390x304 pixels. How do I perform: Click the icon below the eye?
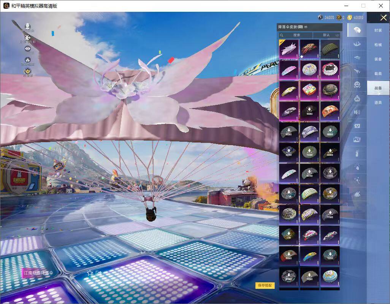(x=28, y=60)
